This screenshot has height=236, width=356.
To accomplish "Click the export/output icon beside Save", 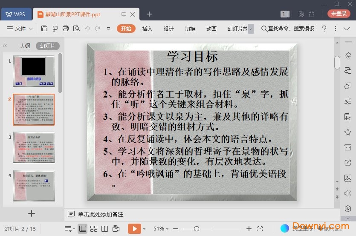I will [55, 29].
